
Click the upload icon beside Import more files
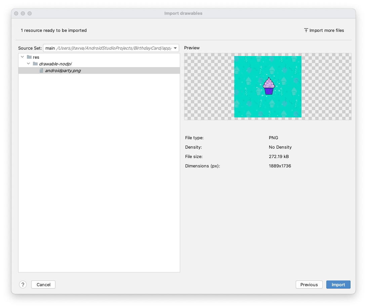[306, 30]
